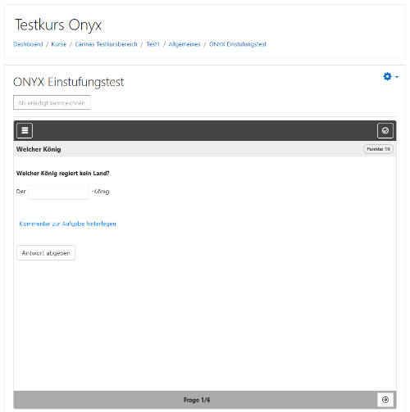Click the 'ONYX Einstufungstest' section heading
The image size is (410, 412).
click(x=69, y=82)
